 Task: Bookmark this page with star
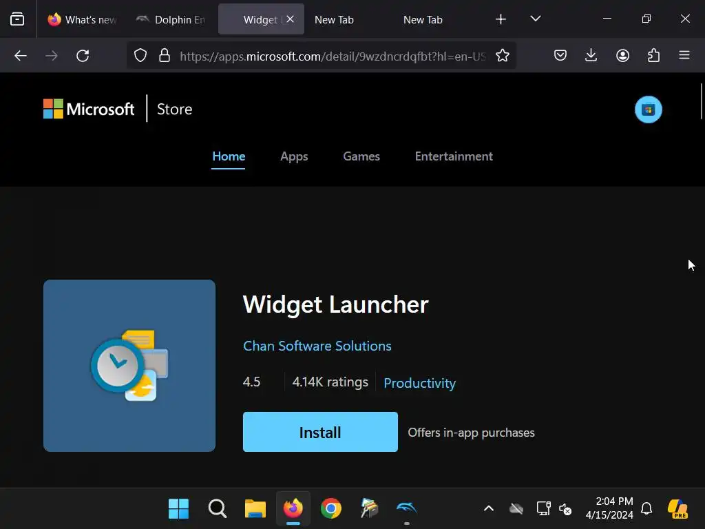coord(502,56)
